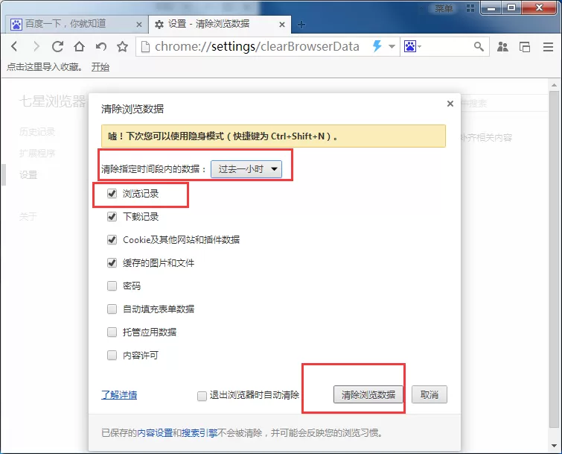Enable the 内容许可 checkbox

112,356
